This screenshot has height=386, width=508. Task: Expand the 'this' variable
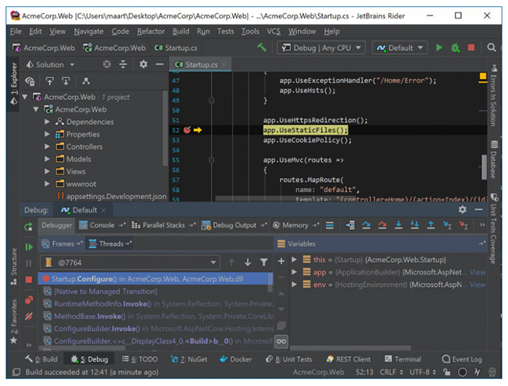point(294,259)
